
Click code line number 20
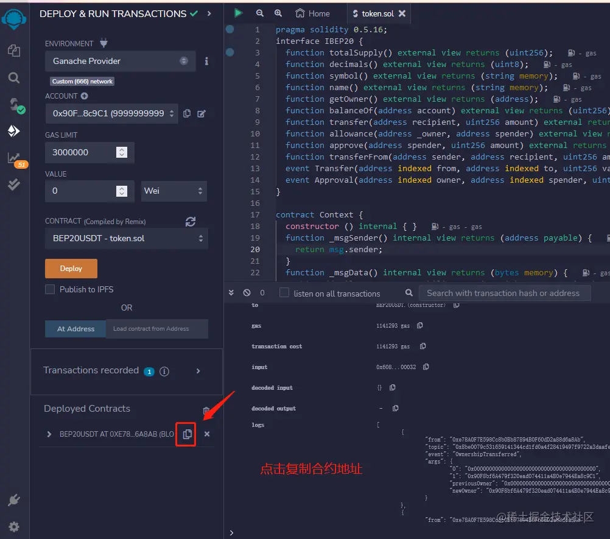(x=255, y=250)
